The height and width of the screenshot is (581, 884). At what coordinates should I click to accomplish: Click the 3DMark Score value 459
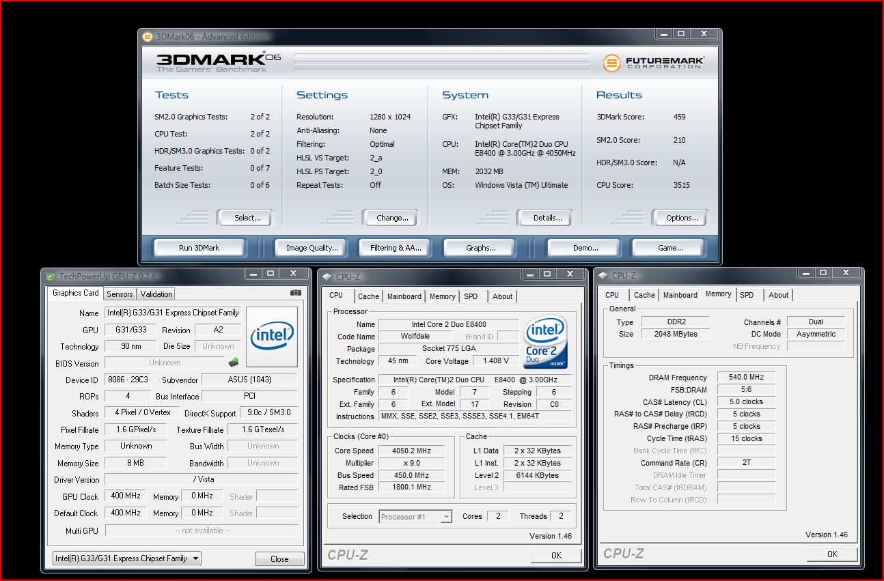pos(679,117)
